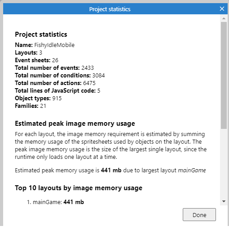
Task: Select the first list entry mainGame 441 mb
Action: (55, 202)
